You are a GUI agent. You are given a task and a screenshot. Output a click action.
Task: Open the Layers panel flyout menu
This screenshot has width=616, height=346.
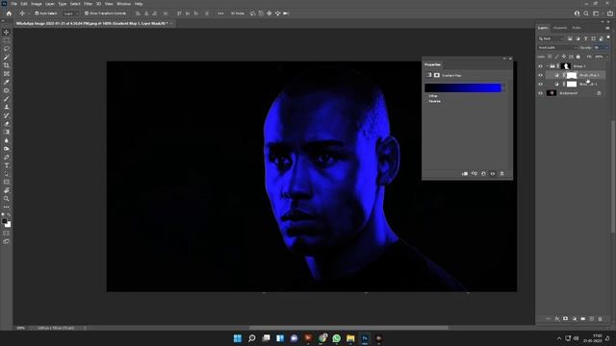607,28
